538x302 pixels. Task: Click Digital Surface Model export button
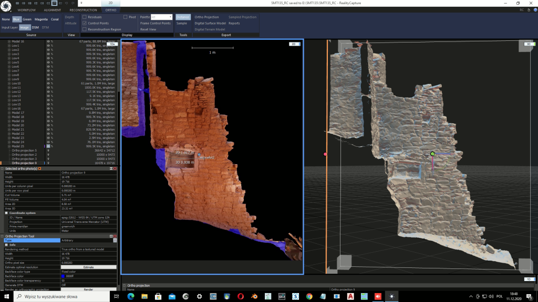point(210,23)
